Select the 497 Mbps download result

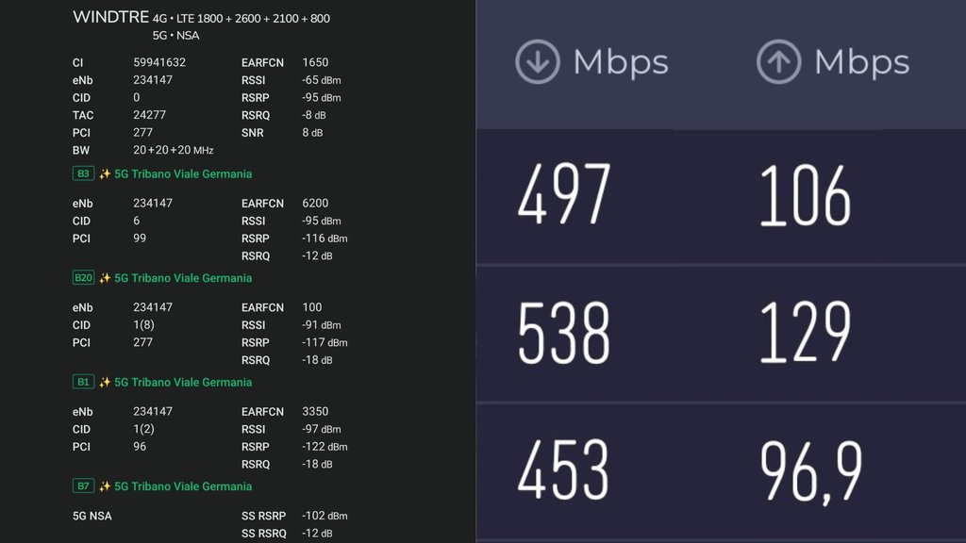564,196
